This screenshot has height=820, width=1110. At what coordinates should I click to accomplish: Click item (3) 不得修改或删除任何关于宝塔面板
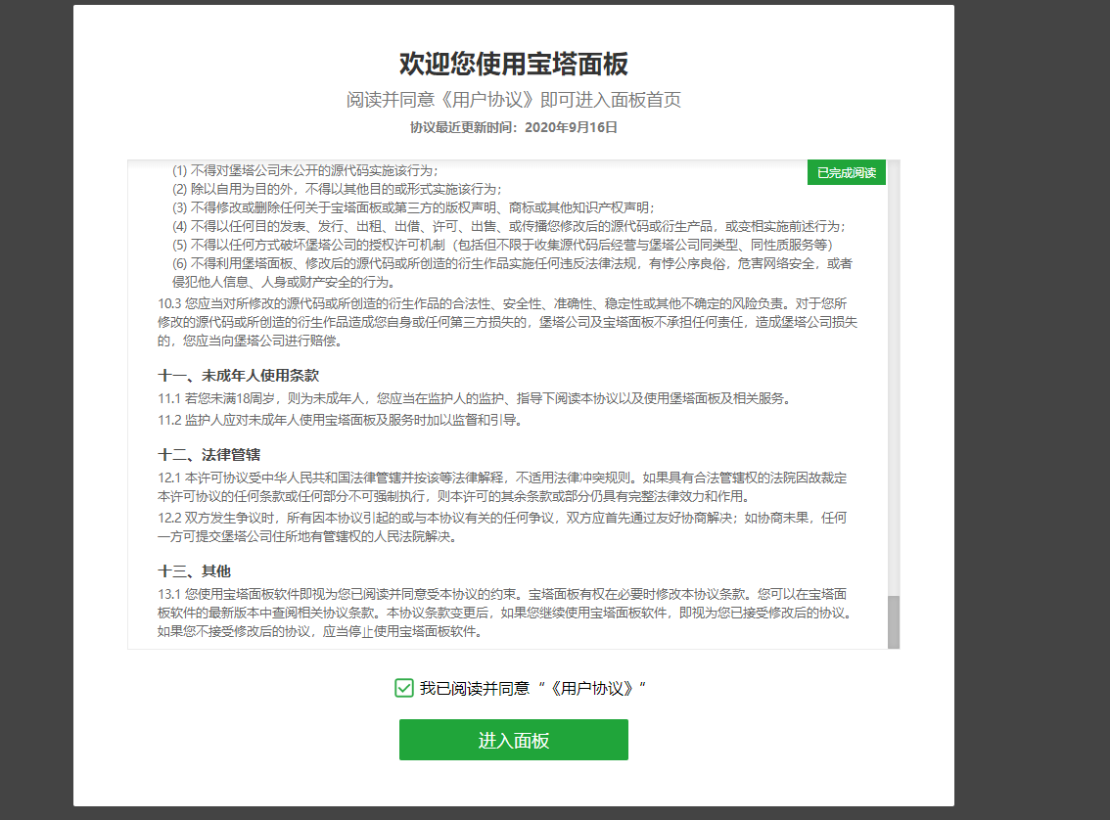(x=413, y=207)
